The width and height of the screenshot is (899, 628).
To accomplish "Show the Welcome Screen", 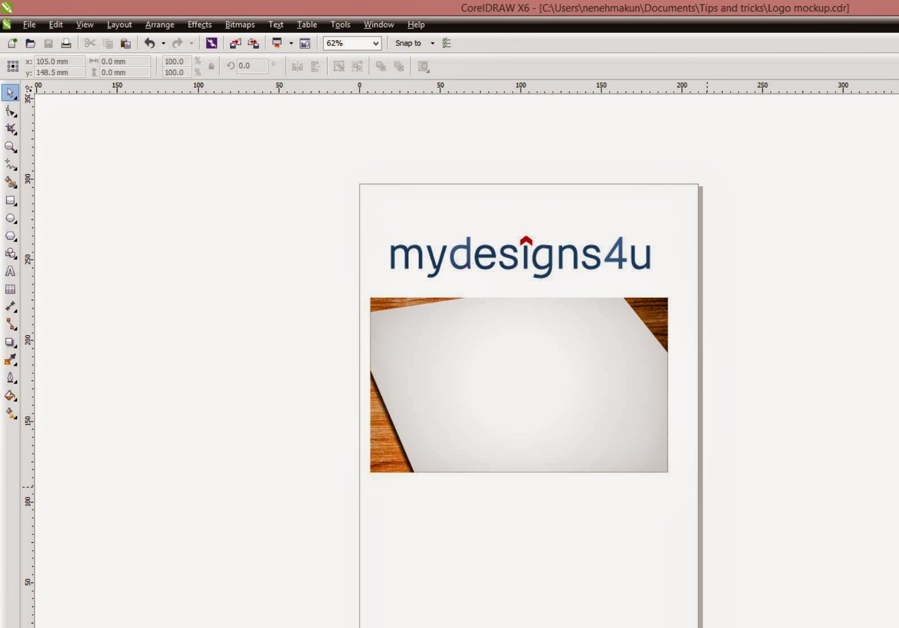I will click(x=305, y=43).
